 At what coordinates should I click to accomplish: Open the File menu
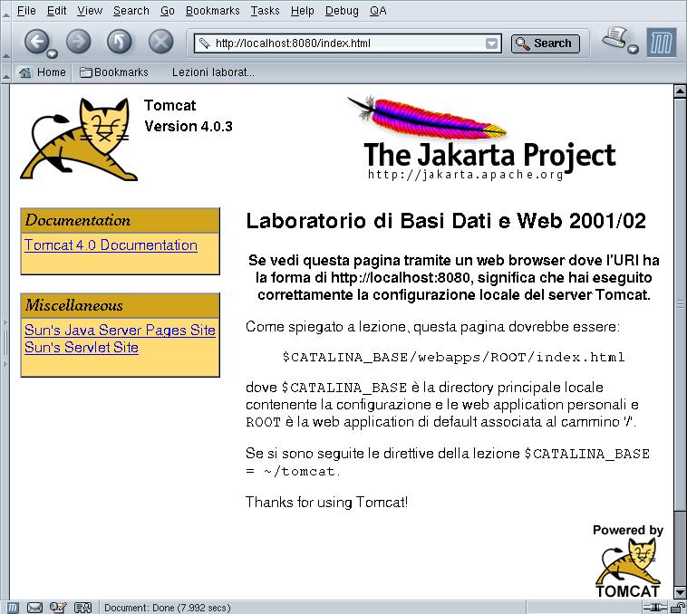pyautogui.click(x=26, y=11)
